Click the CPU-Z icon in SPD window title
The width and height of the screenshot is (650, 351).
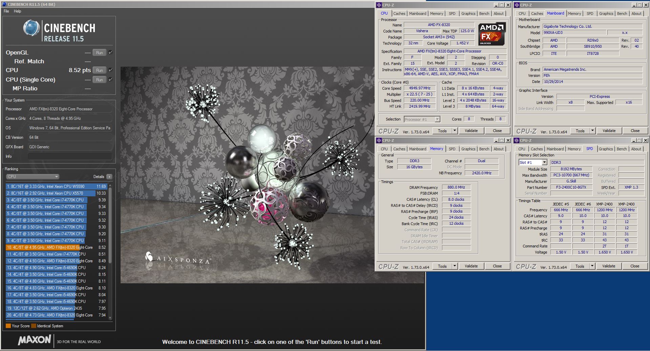[517, 140]
